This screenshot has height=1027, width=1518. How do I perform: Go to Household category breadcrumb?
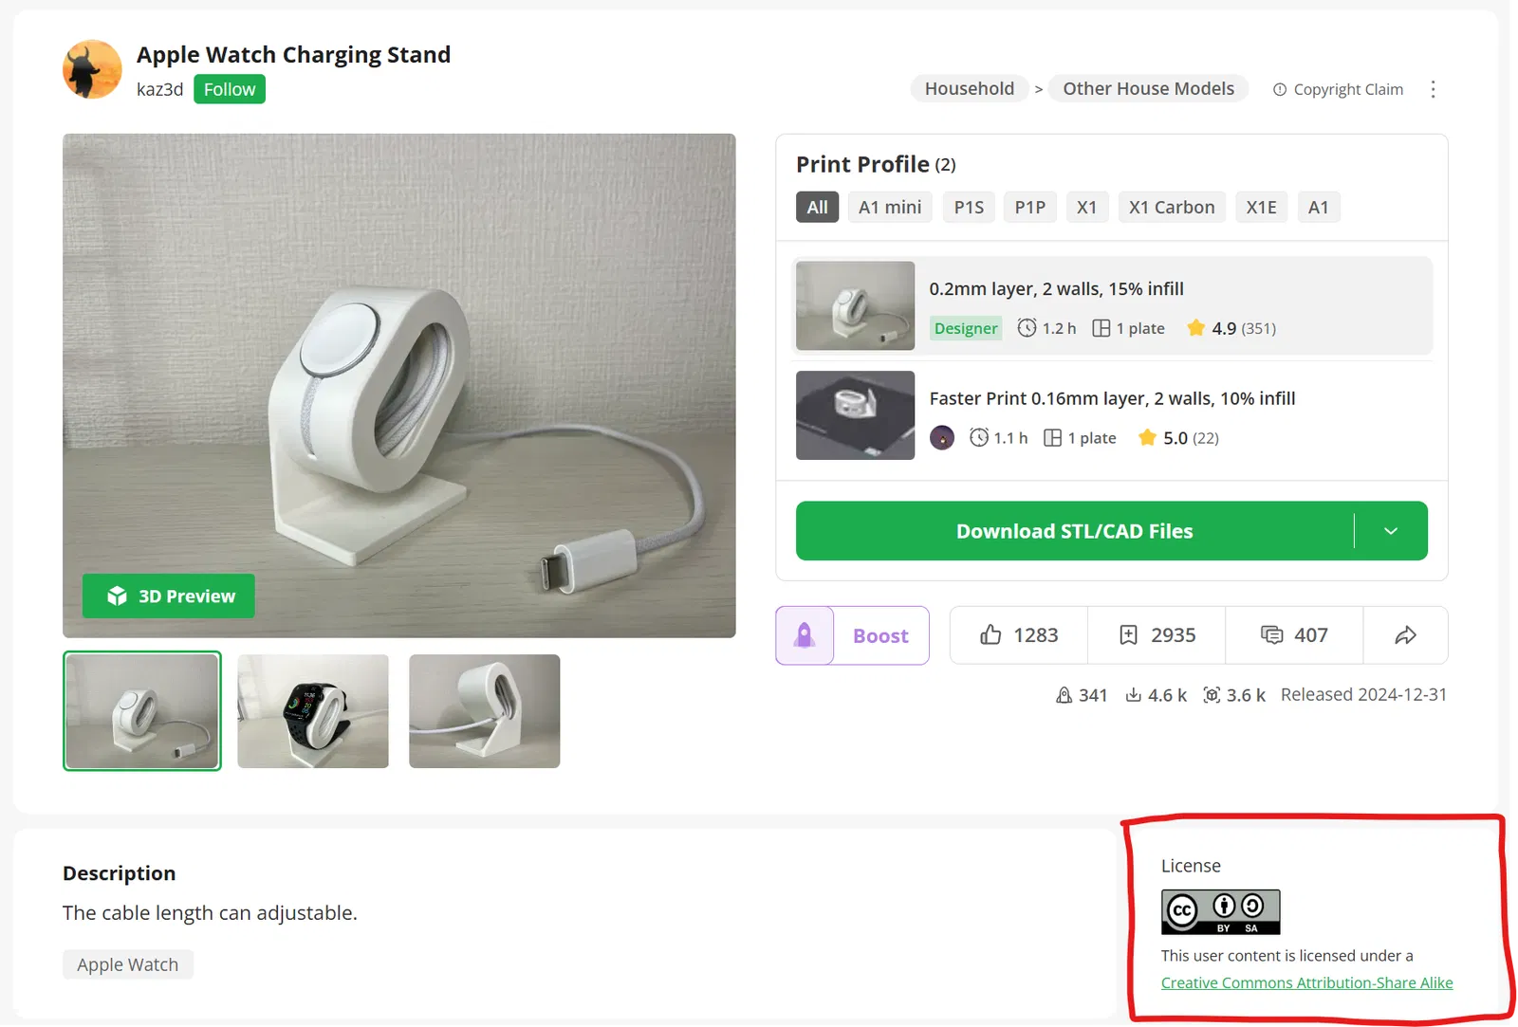click(969, 89)
